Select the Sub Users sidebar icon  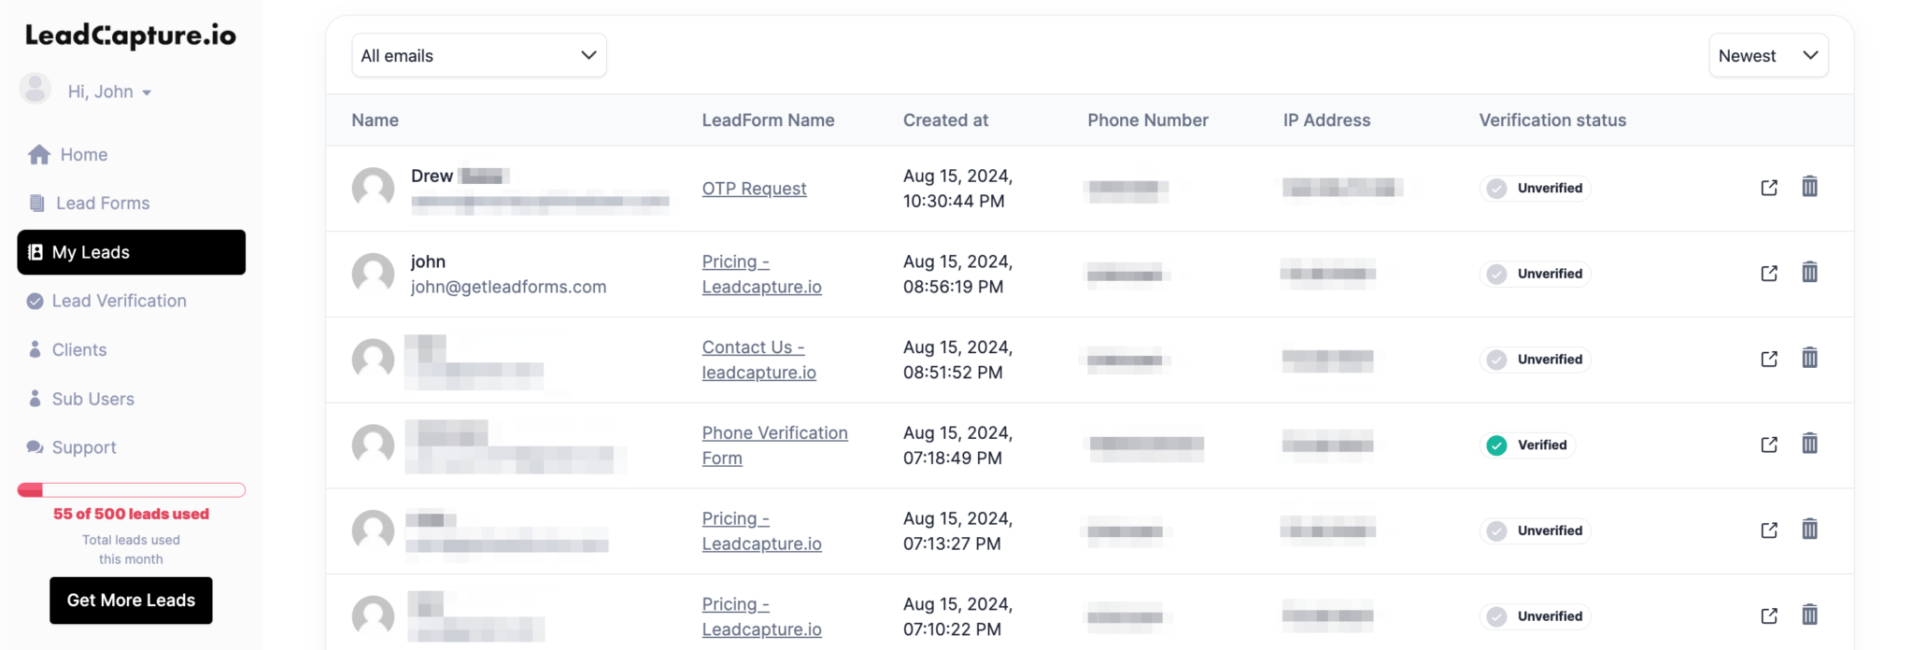click(35, 399)
